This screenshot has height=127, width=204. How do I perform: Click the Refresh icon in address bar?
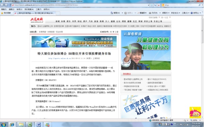155,5
